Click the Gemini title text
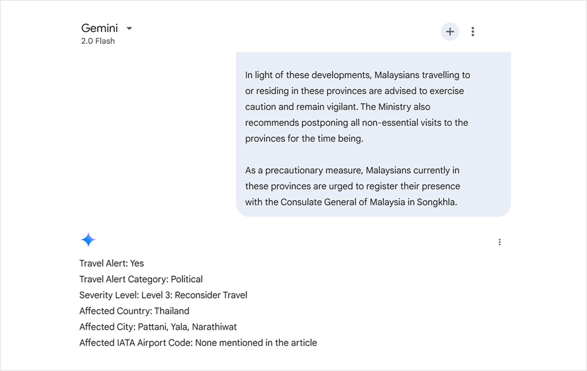The image size is (587, 371). (99, 28)
